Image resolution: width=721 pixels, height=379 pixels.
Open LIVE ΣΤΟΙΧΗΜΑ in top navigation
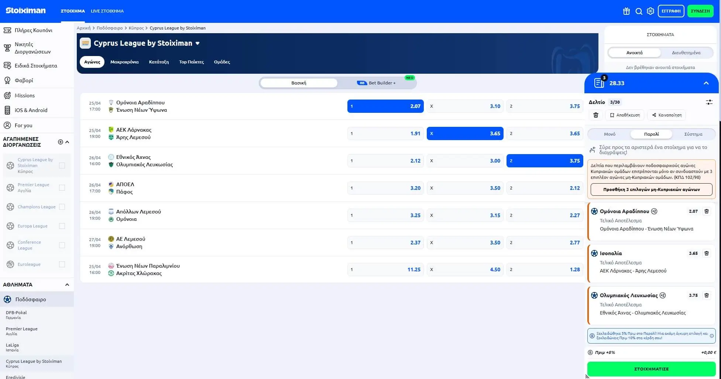107,11
